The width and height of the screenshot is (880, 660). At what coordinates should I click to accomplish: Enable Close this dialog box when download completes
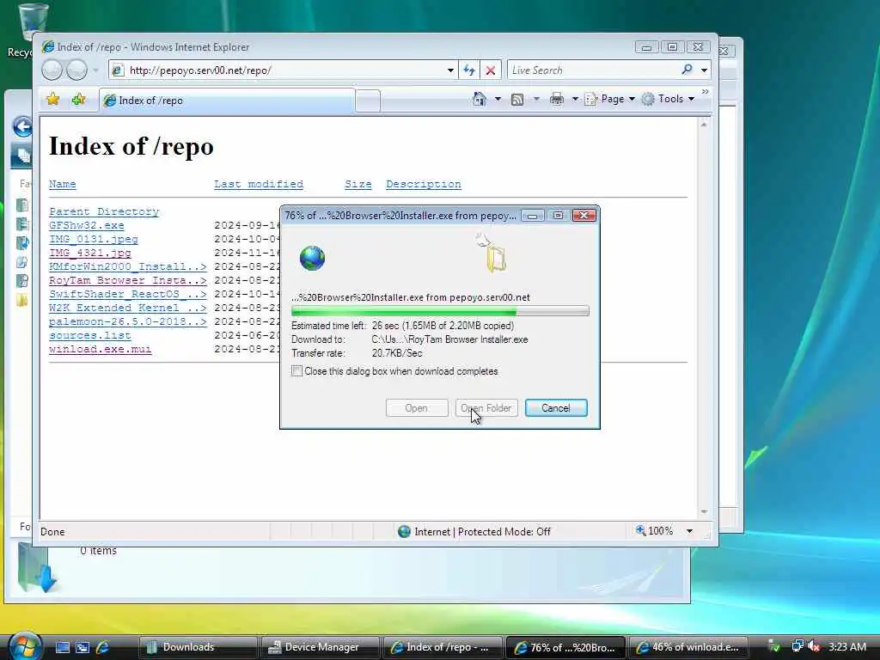click(x=296, y=371)
